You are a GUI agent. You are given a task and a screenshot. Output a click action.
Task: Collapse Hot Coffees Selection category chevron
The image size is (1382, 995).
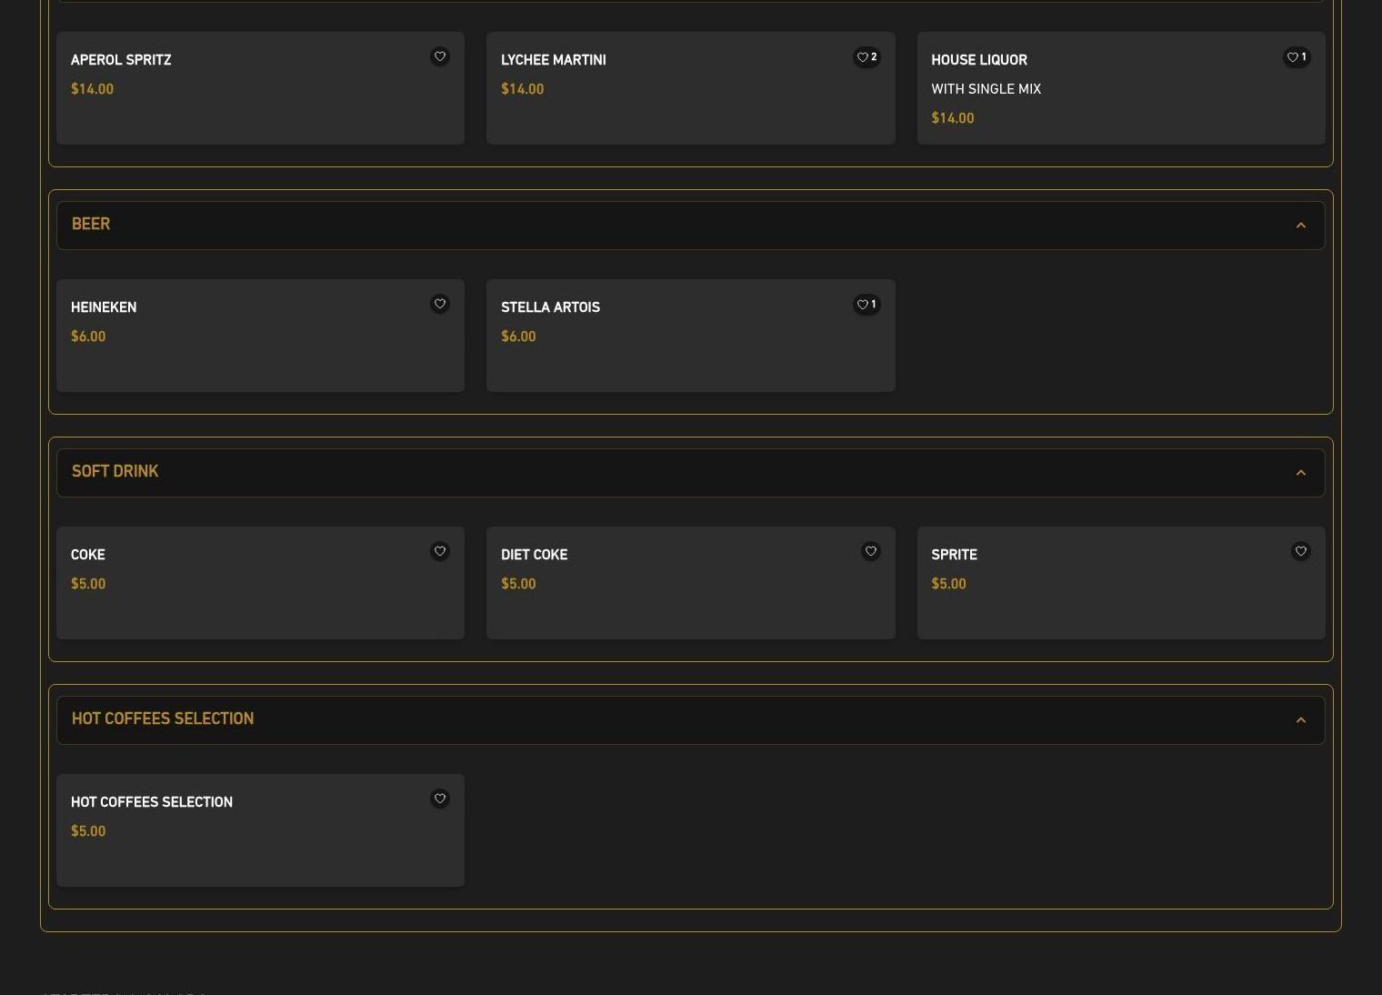[x=1300, y=720]
